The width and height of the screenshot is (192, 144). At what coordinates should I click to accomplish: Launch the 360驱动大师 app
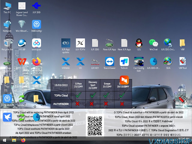click(x=7, y=100)
